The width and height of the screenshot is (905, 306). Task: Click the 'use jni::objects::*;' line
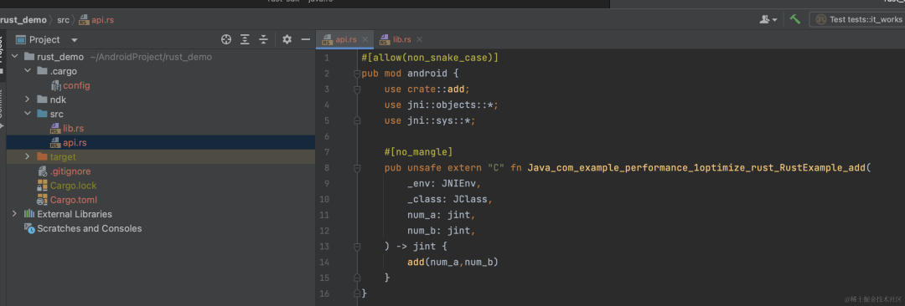click(x=441, y=105)
